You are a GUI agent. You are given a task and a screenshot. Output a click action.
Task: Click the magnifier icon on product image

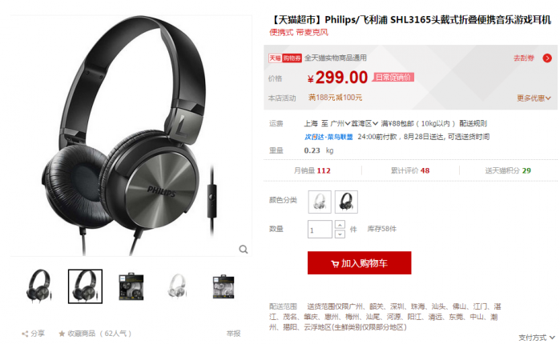[244, 249]
